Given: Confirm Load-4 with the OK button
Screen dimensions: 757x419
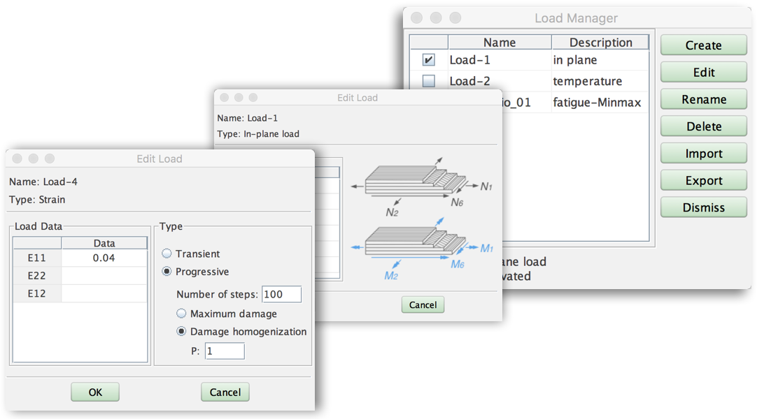Looking at the screenshot, I should (x=95, y=392).
